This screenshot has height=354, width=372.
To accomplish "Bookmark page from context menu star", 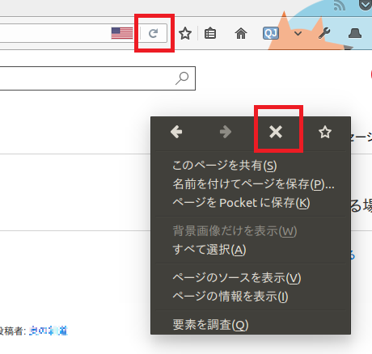I will (325, 132).
